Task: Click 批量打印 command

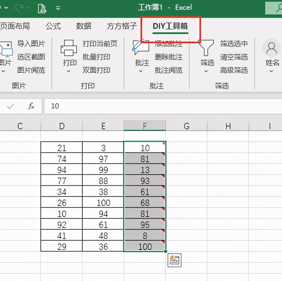Action: click(x=96, y=57)
